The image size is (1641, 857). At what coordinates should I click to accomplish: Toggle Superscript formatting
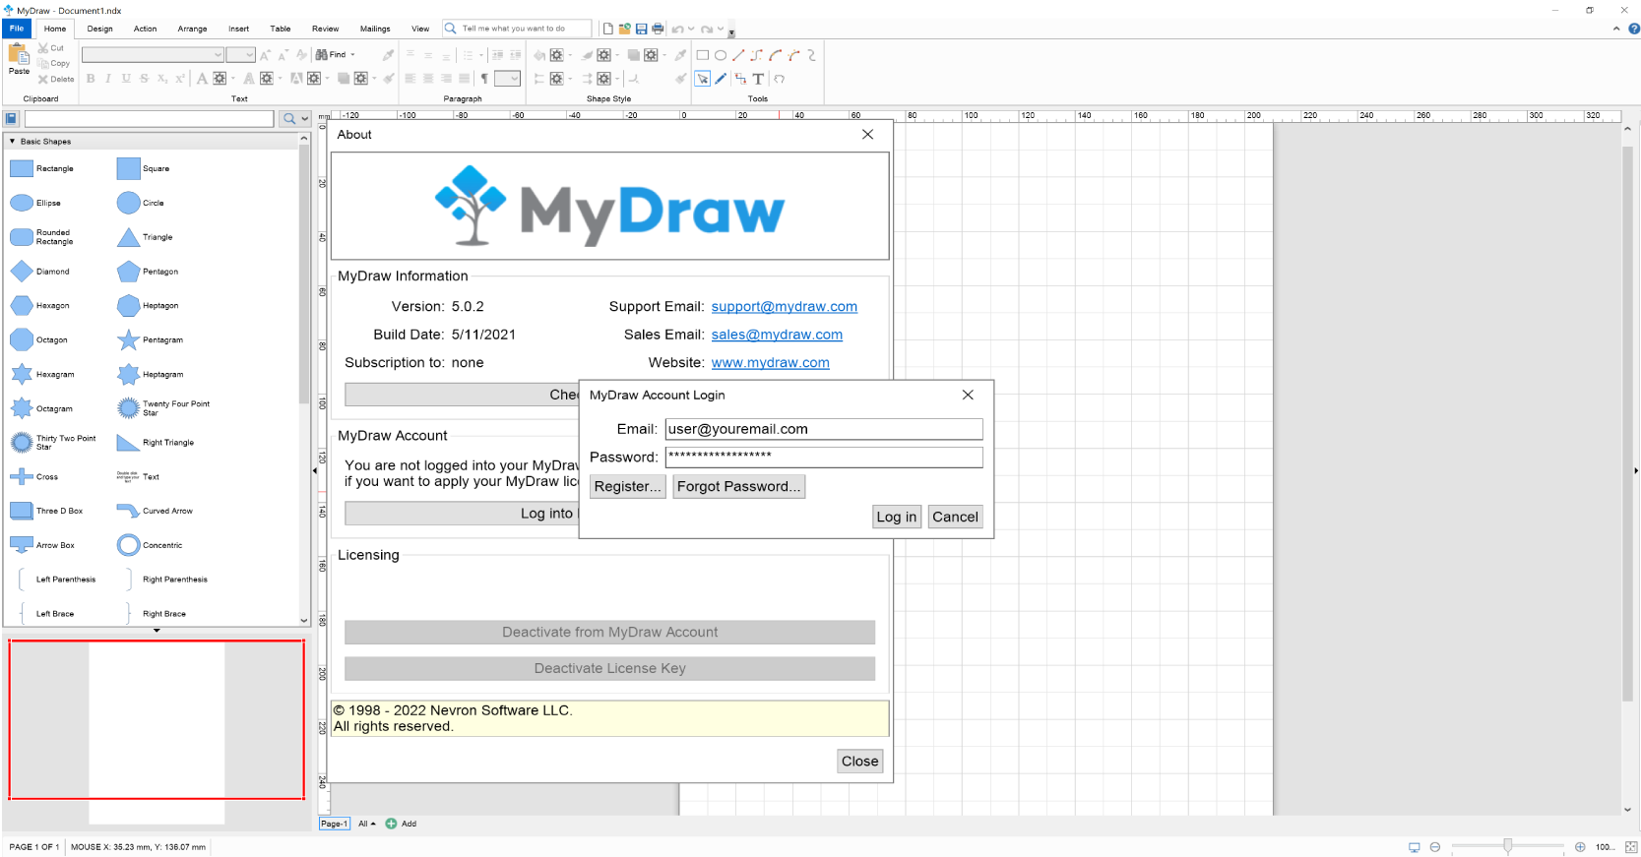coord(179,79)
